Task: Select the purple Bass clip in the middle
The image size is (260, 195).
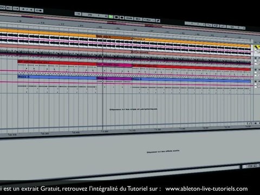Action: coord(115,79)
